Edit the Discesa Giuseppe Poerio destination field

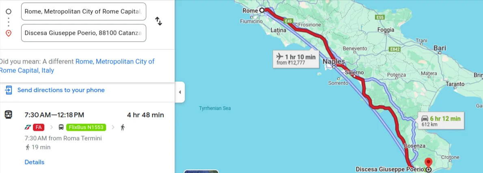pos(83,33)
